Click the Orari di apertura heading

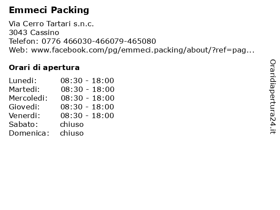click(44, 68)
